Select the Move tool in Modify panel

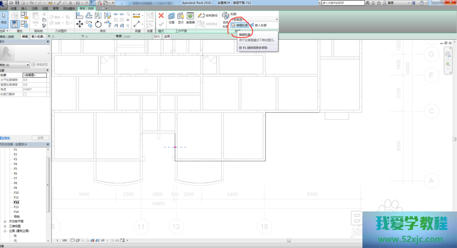pyautogui.click(x=80, y=24)
